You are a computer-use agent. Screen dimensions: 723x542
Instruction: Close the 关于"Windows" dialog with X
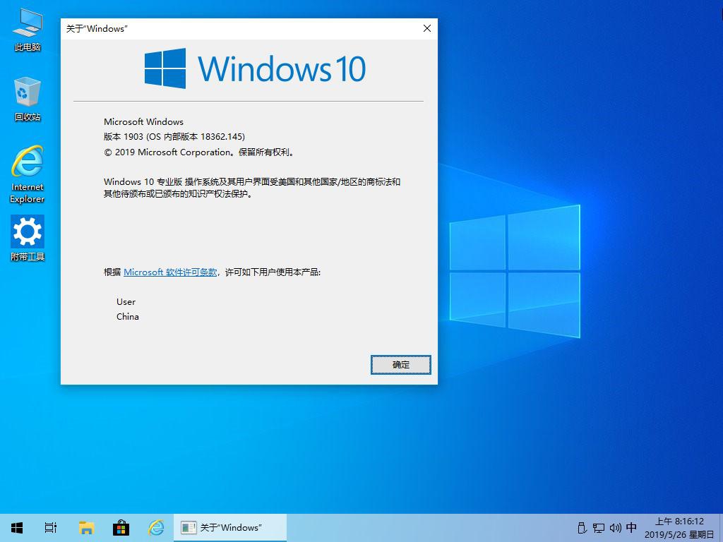point(427,28)
